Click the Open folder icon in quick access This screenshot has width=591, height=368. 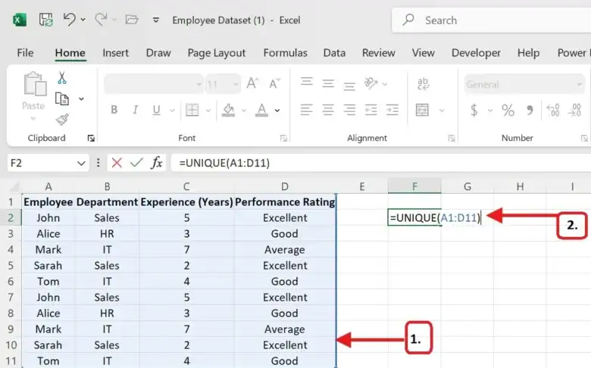(132, 19)
